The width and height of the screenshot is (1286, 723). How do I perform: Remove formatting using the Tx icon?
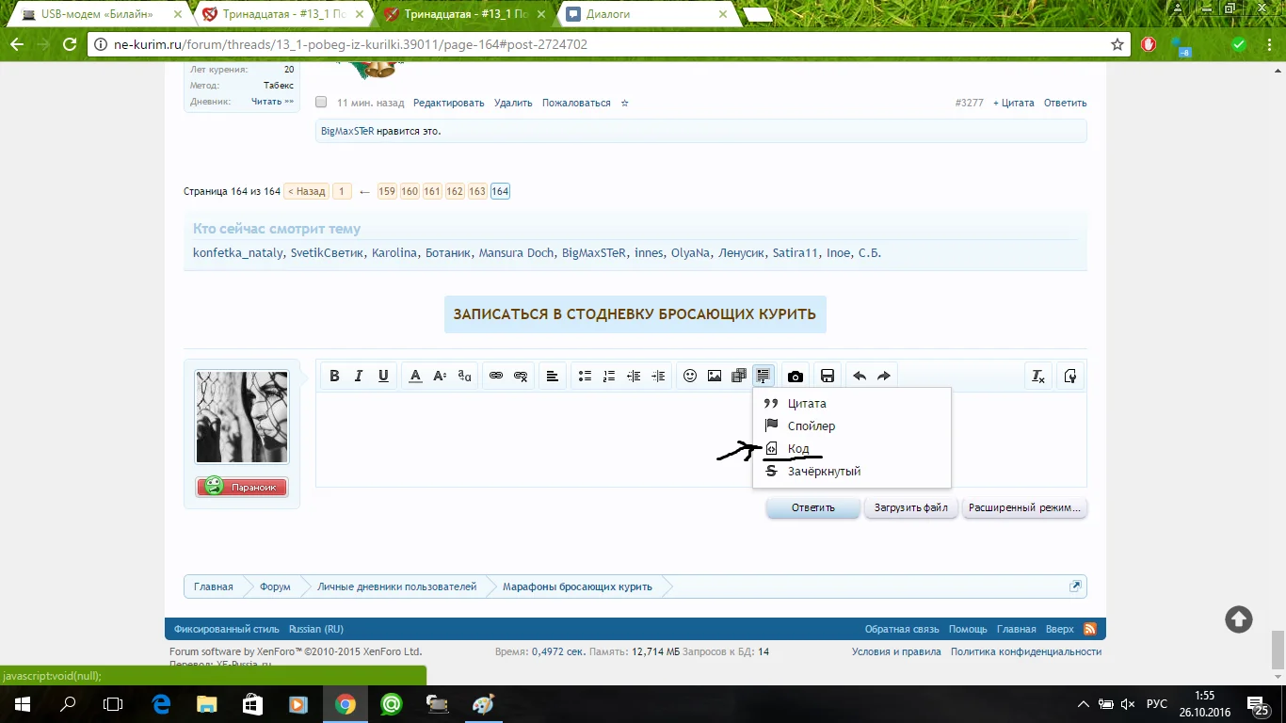(1037, 376)
